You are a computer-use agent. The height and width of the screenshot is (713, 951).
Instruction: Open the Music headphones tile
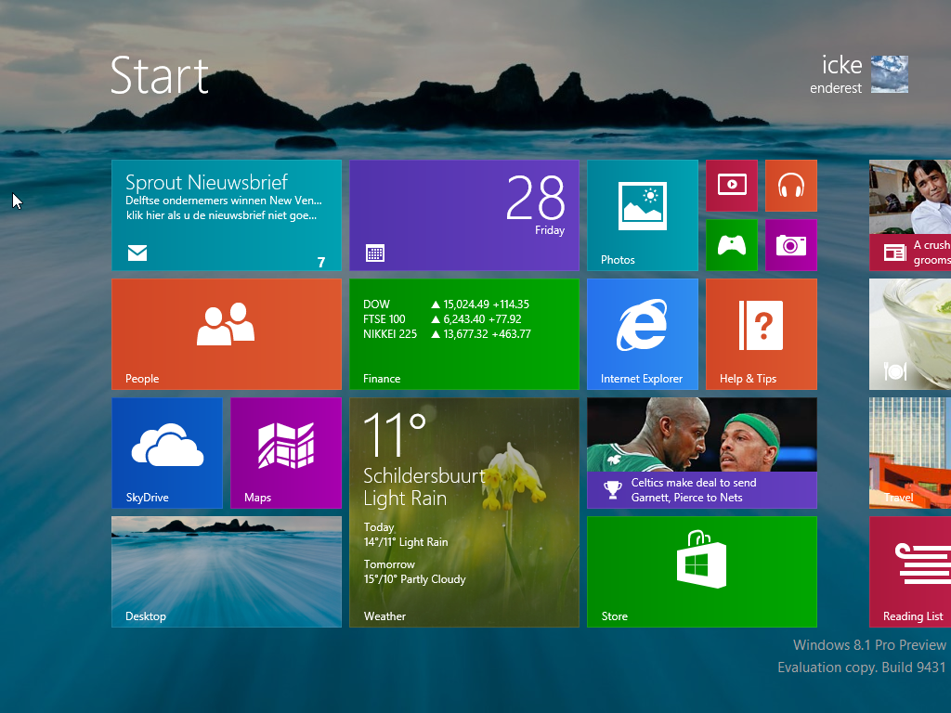point(790,185)
